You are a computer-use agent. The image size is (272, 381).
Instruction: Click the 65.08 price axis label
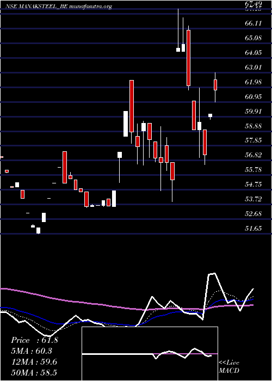(x=254, y=38)
